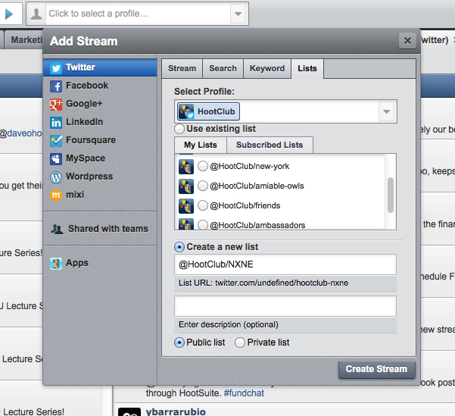455x416 pixels.
Task: Click the @HootClub/amiable-owls list name
Action: click(x=257, y=186)
